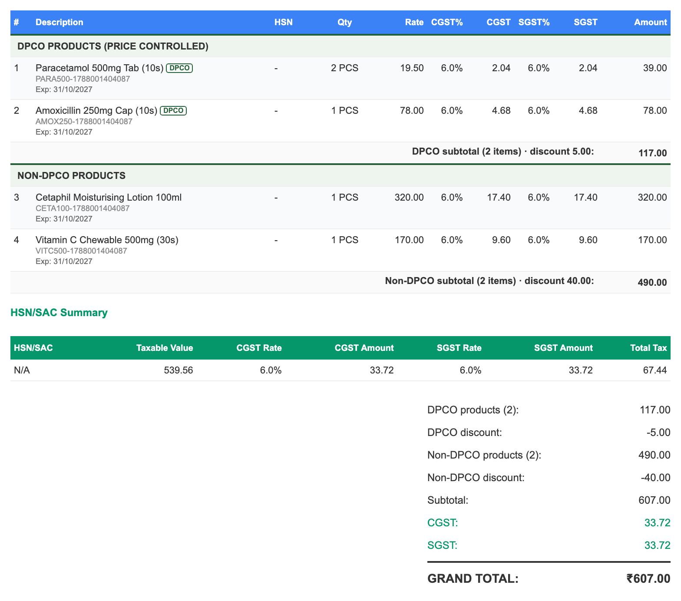
Task: Click DPCO subtotal amount 117.00 in table
Action: click(x=653, y=153)
